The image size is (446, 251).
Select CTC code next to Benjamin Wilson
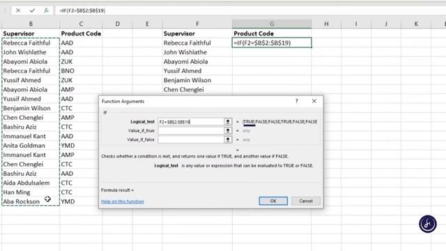tap(79, 108)
